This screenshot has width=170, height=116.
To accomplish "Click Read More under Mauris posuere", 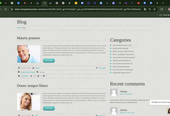I will click(x=49, y=60).
